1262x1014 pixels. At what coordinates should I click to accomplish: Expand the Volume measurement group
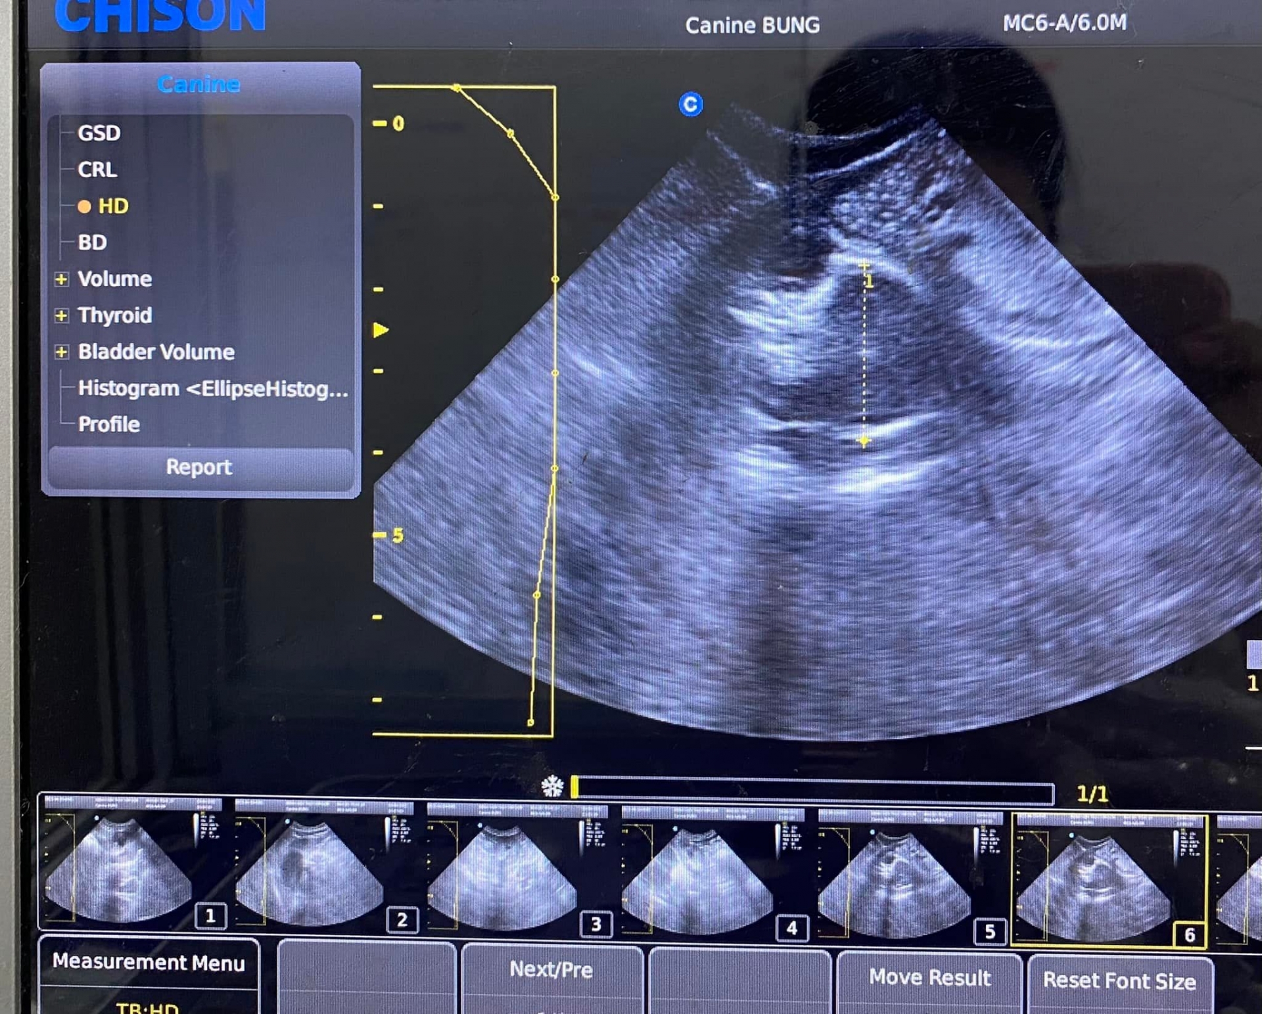[61, 279]
